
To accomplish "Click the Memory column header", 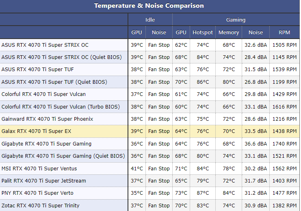I will click(229, 33).
